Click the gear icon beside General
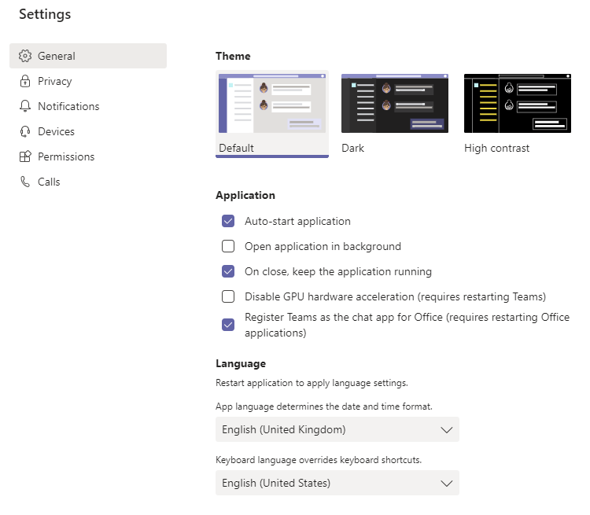The width and height of the screenshot is (590, 515). pyautogui.click(x=24, y=56)
